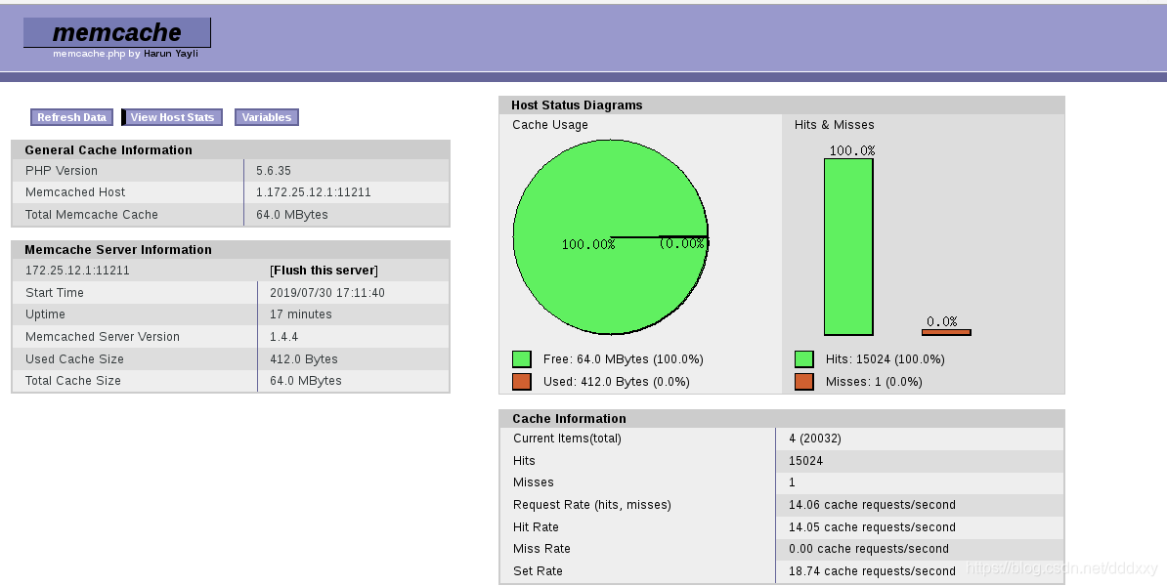Click the Hits & Misses diagram label
Screen dimensions: 1167x586
pyautogui.click(x=835, y=124)
